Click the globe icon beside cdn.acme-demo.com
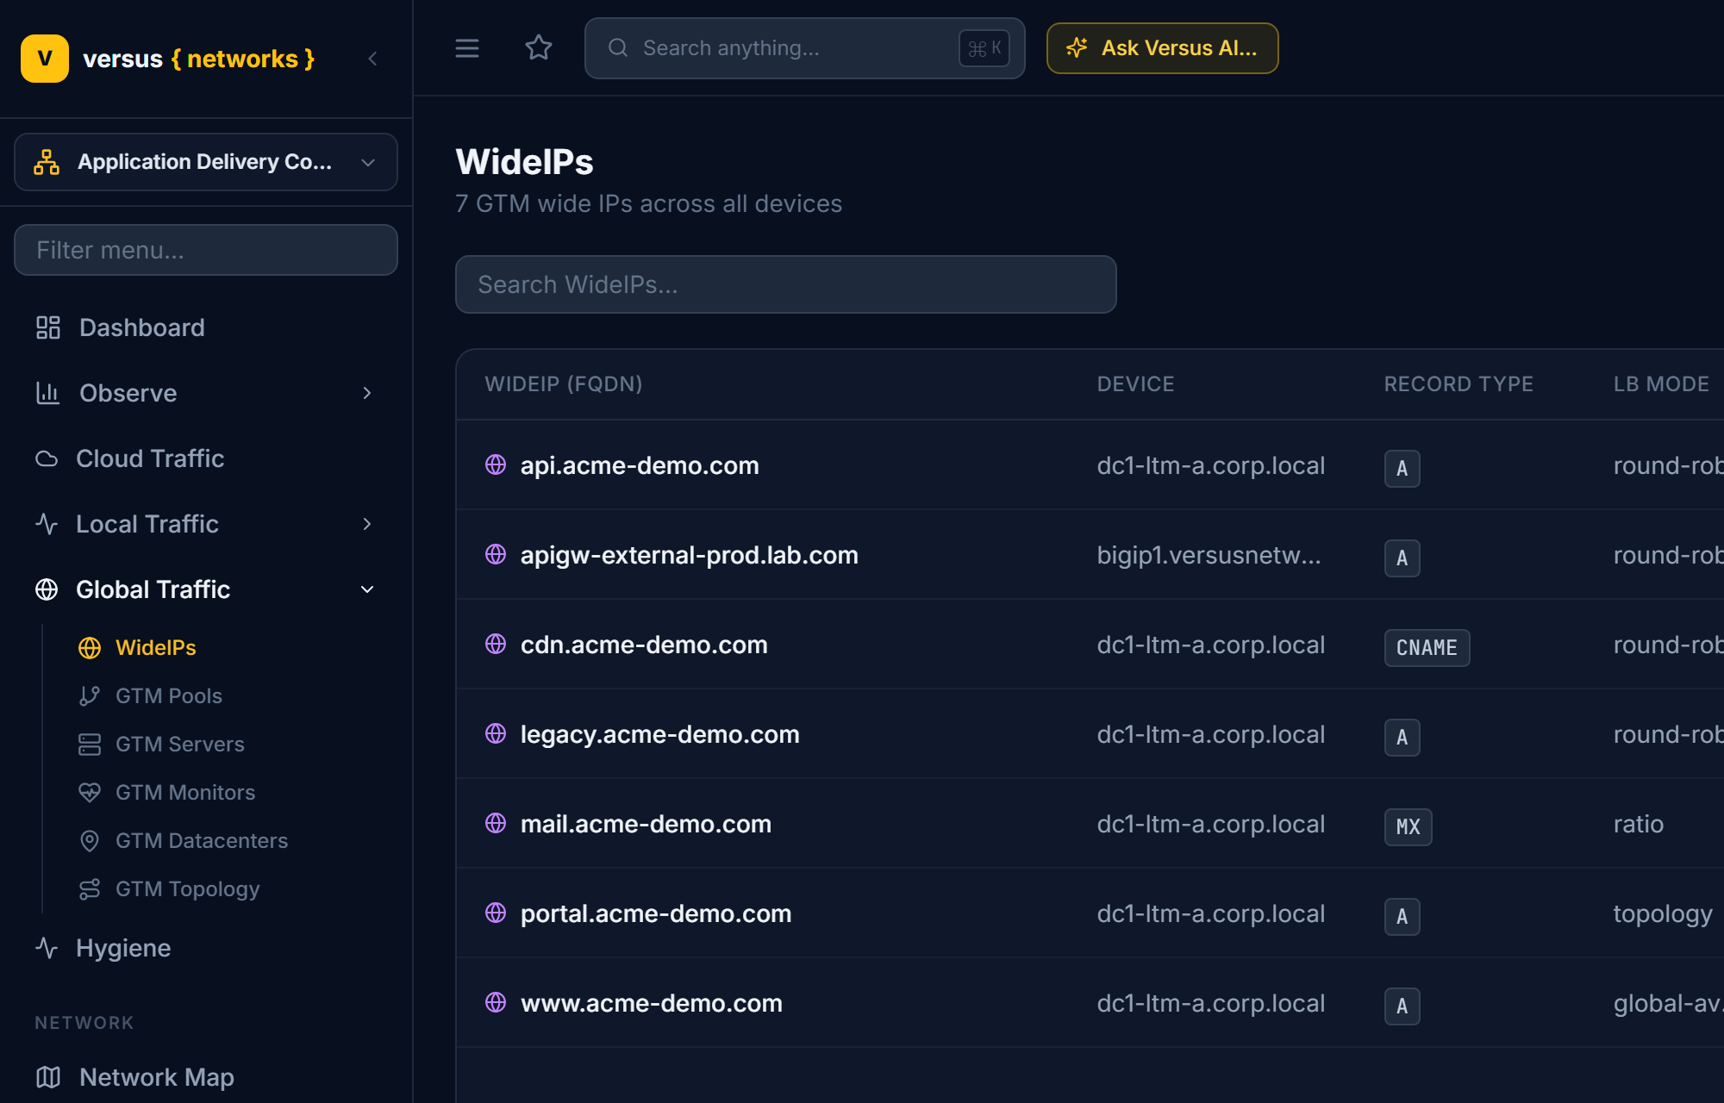This screenshot has width=1724, height=1103. 496,644
